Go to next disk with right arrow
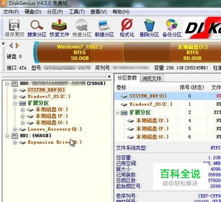 tap(17, 46)
